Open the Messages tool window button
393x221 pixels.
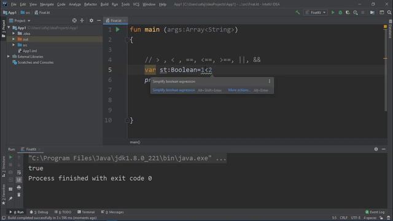pyautogui.click(x=112, y=212)
